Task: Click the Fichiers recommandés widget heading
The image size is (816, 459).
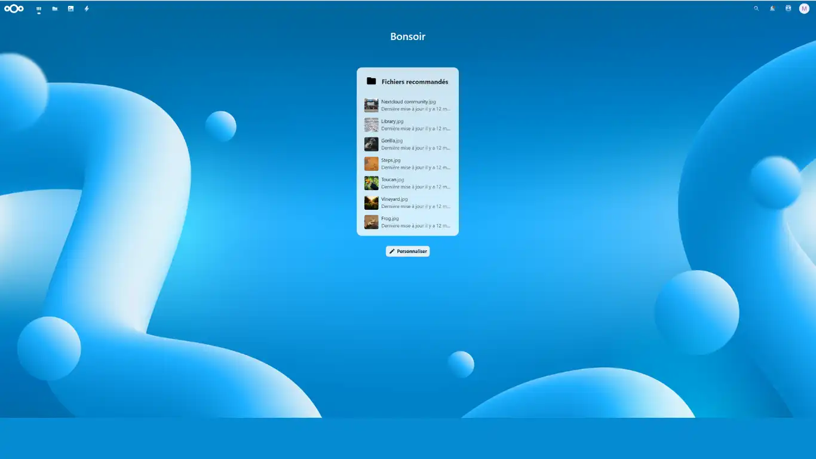Action: click(x=415, y=82)
